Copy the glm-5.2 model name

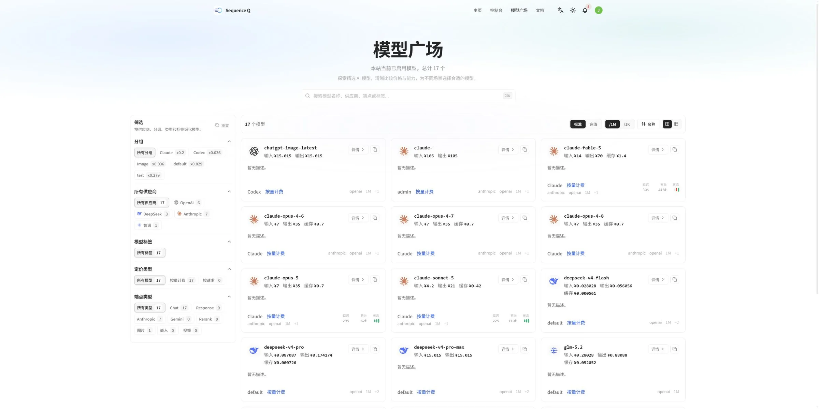675,349
